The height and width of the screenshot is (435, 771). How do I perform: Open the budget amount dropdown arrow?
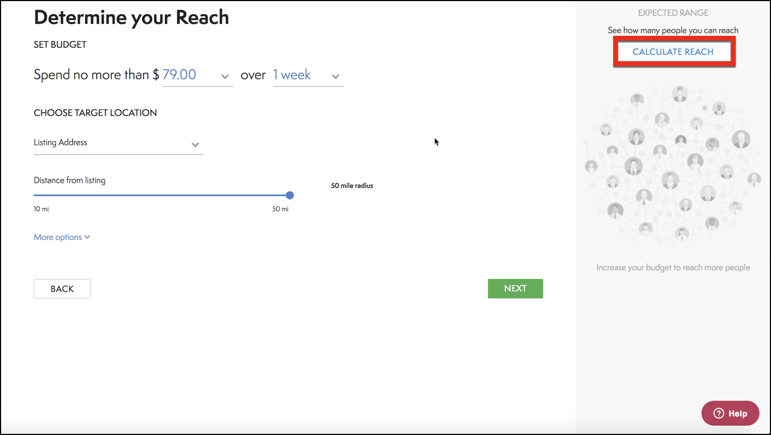[x=224, y=77]
